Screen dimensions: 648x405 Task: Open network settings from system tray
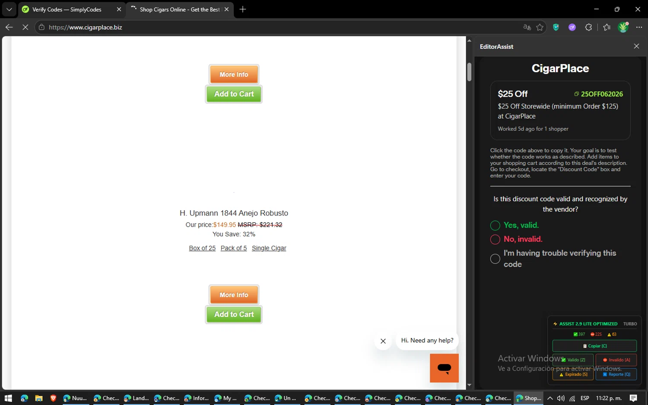572,398
